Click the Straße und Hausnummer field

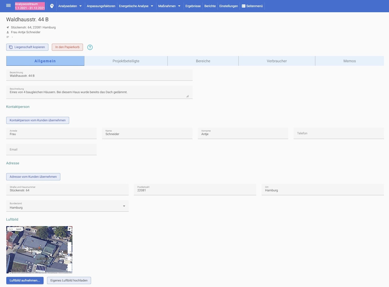point(67,189)
